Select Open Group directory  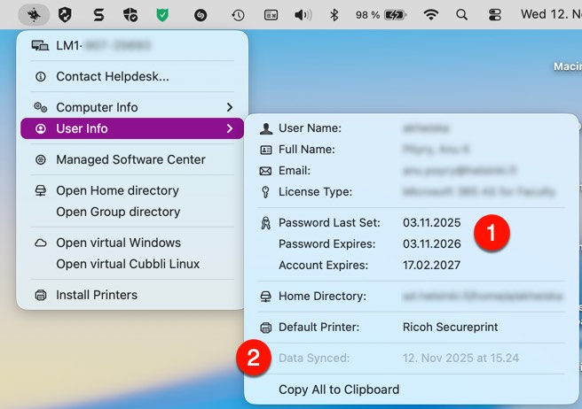pyautogui.click(x=118, y=212)
